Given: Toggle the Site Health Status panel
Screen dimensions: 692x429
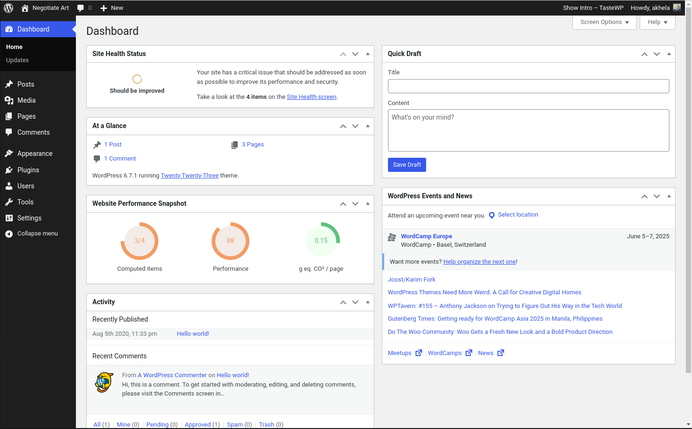Looking at the screenshot, I should 368,54.
